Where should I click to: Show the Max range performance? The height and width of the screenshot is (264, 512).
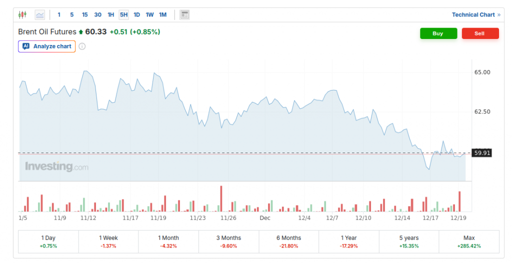(x=468, y=241)
